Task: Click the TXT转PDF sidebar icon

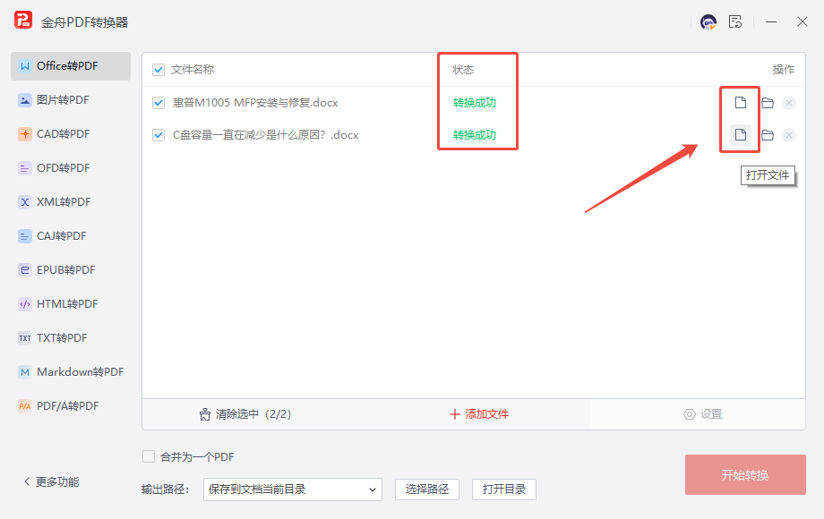Action: click(25, 338)
